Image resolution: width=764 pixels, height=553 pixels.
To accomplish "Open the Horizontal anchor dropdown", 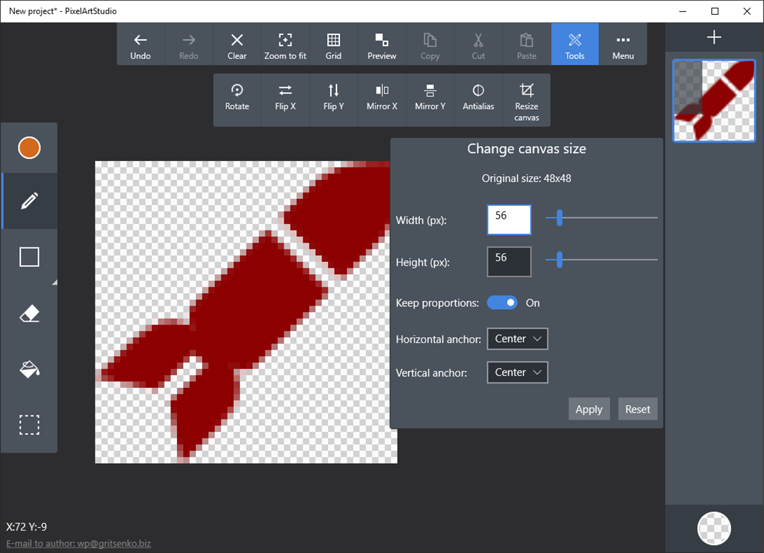I will [x=518, y=339].
